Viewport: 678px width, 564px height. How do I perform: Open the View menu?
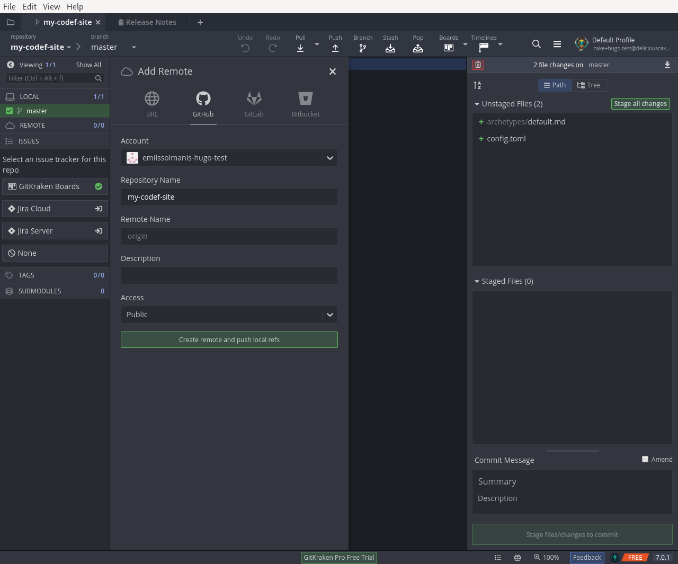pos(51,6)
